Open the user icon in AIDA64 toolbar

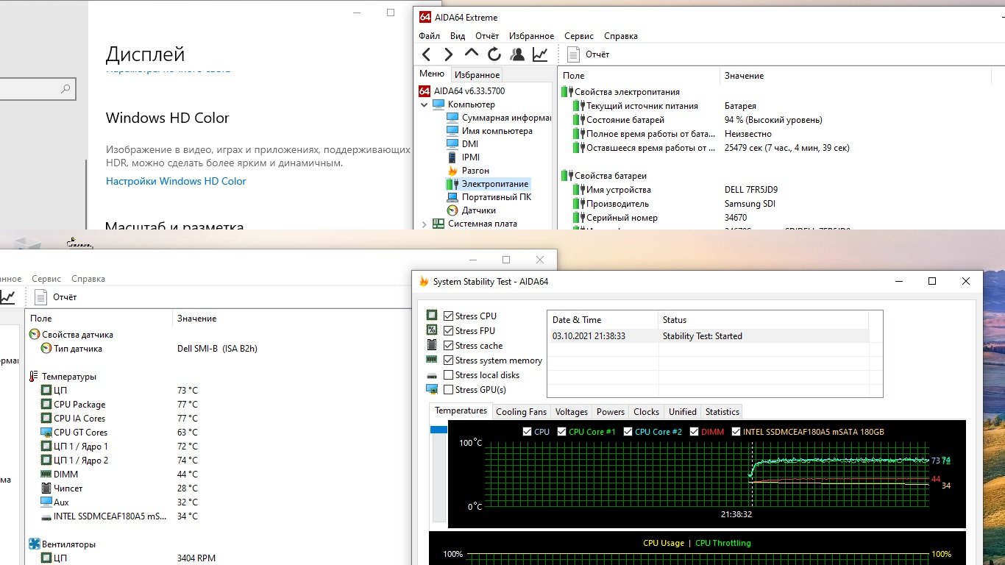point(517,54)
